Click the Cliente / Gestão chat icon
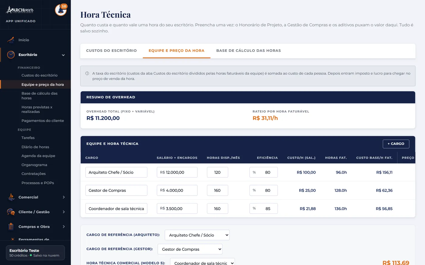Image resolution: width=425 pixels, height=265 pixels. coord(11,212)
